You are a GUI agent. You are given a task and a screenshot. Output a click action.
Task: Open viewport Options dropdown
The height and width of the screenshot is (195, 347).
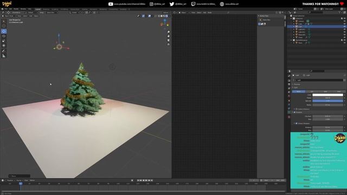point(166,12)
